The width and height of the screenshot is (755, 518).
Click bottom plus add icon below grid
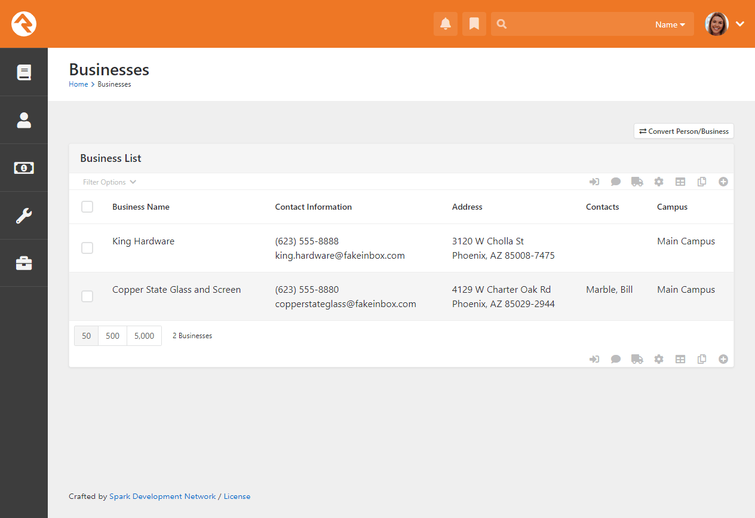(x=723, y=359)
